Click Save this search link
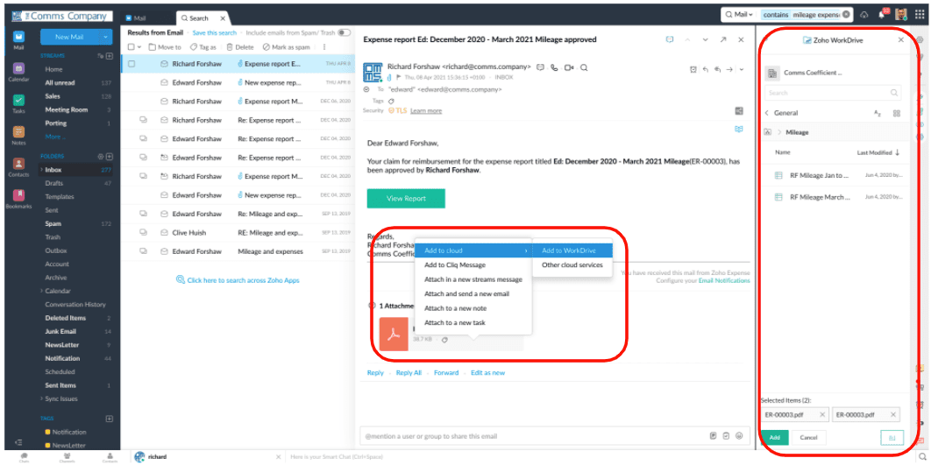 click(215, 32)
